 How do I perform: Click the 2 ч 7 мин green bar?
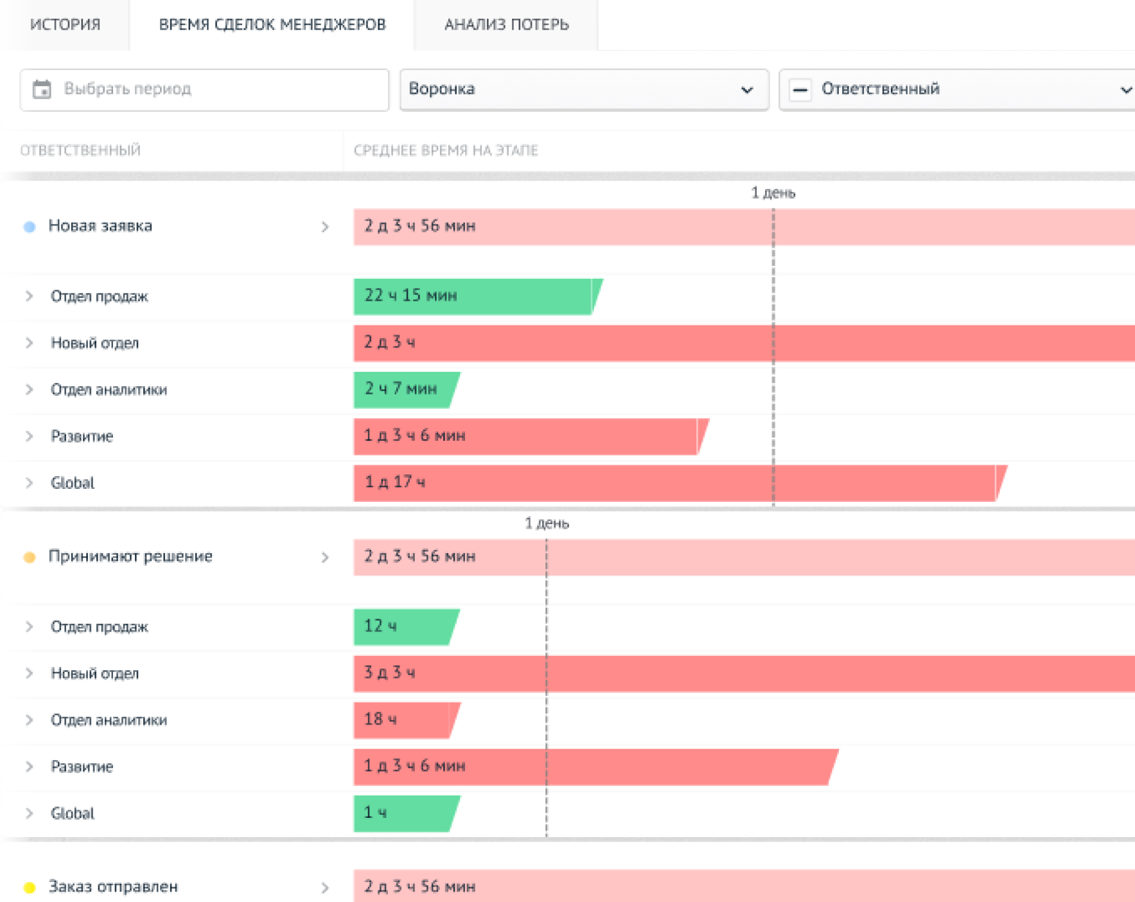coord(407,389)
